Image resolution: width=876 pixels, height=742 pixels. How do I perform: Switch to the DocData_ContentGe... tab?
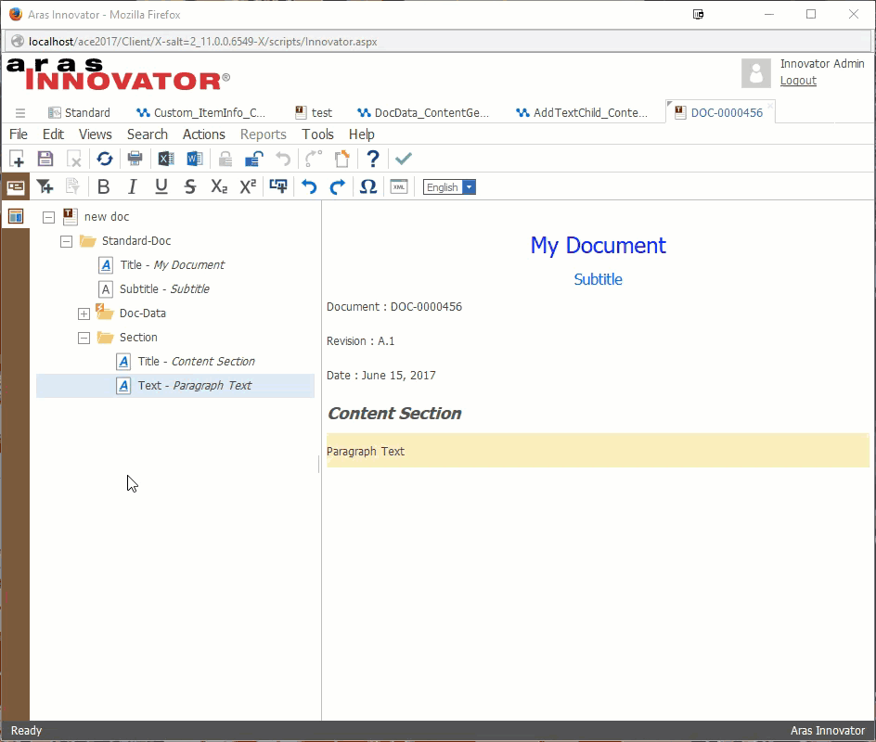click(431, 112)
